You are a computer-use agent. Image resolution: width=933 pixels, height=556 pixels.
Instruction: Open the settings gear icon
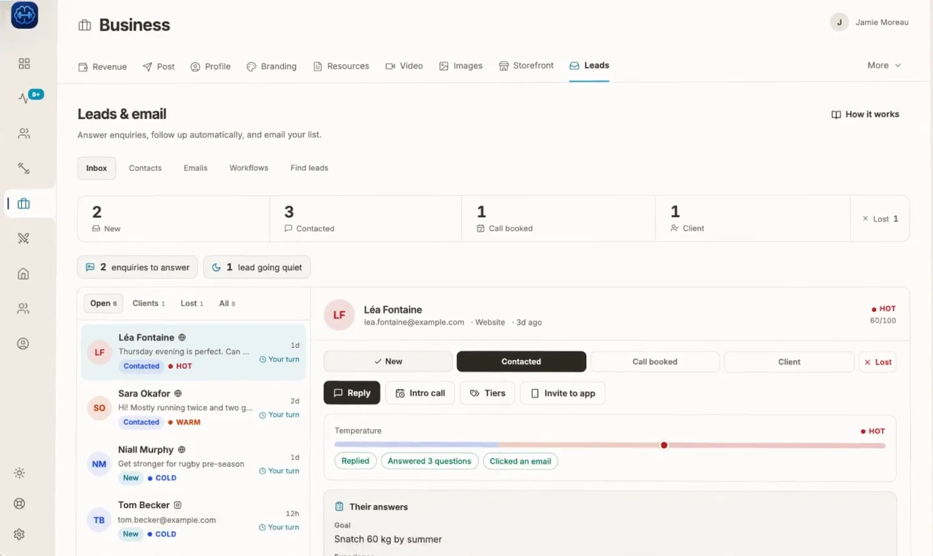coord(20,534)
